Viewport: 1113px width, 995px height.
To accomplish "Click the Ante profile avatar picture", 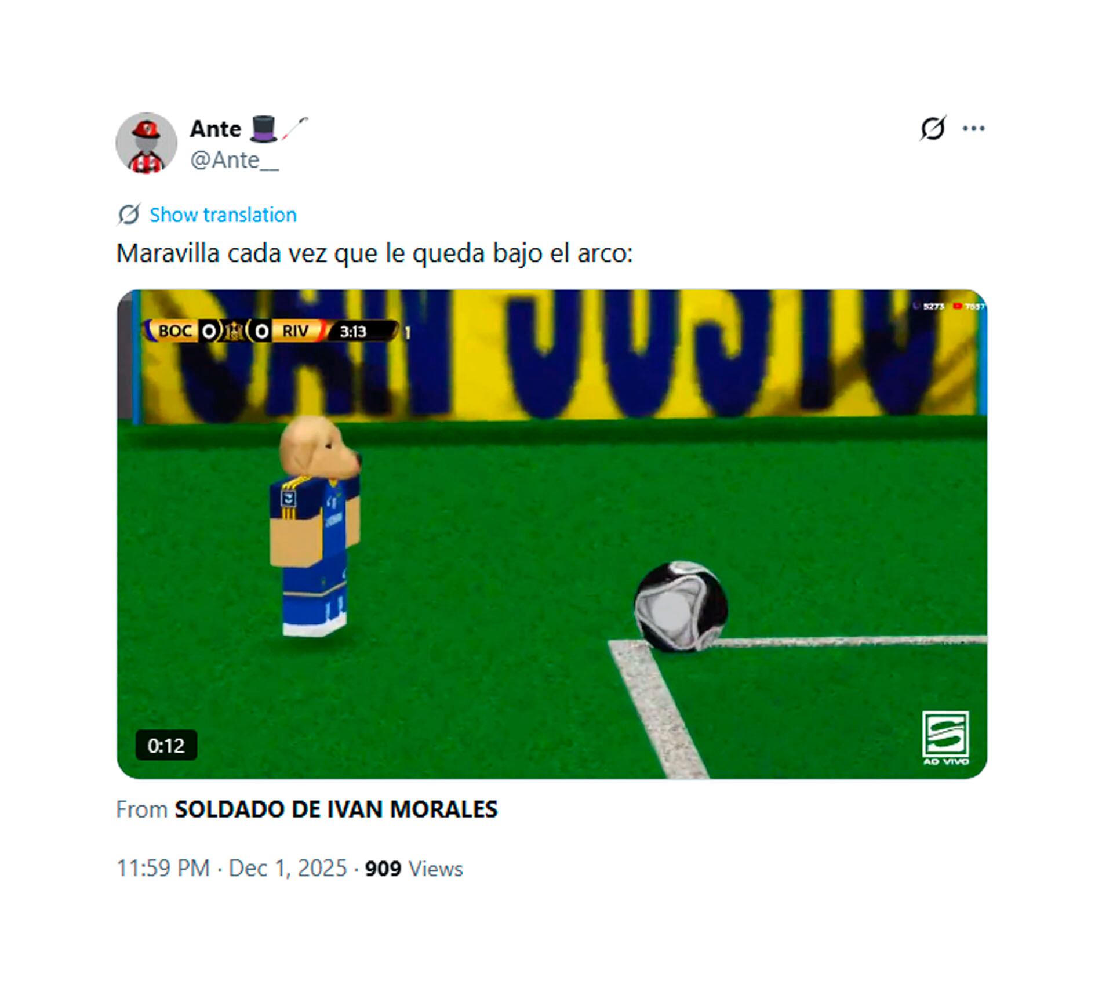I will click(146, 143).
